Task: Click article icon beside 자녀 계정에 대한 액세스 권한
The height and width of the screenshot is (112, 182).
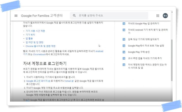Action: point(124,65)
